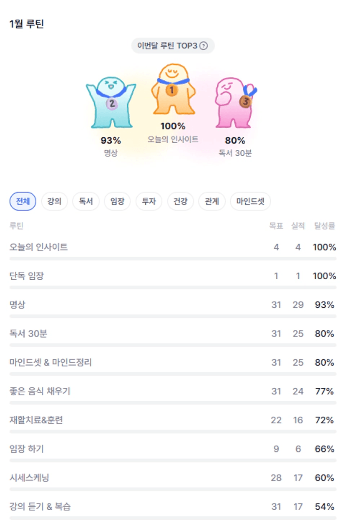Click the 달성률 column header
This screenshot has height=526, width=345.
tap(325, 226)
